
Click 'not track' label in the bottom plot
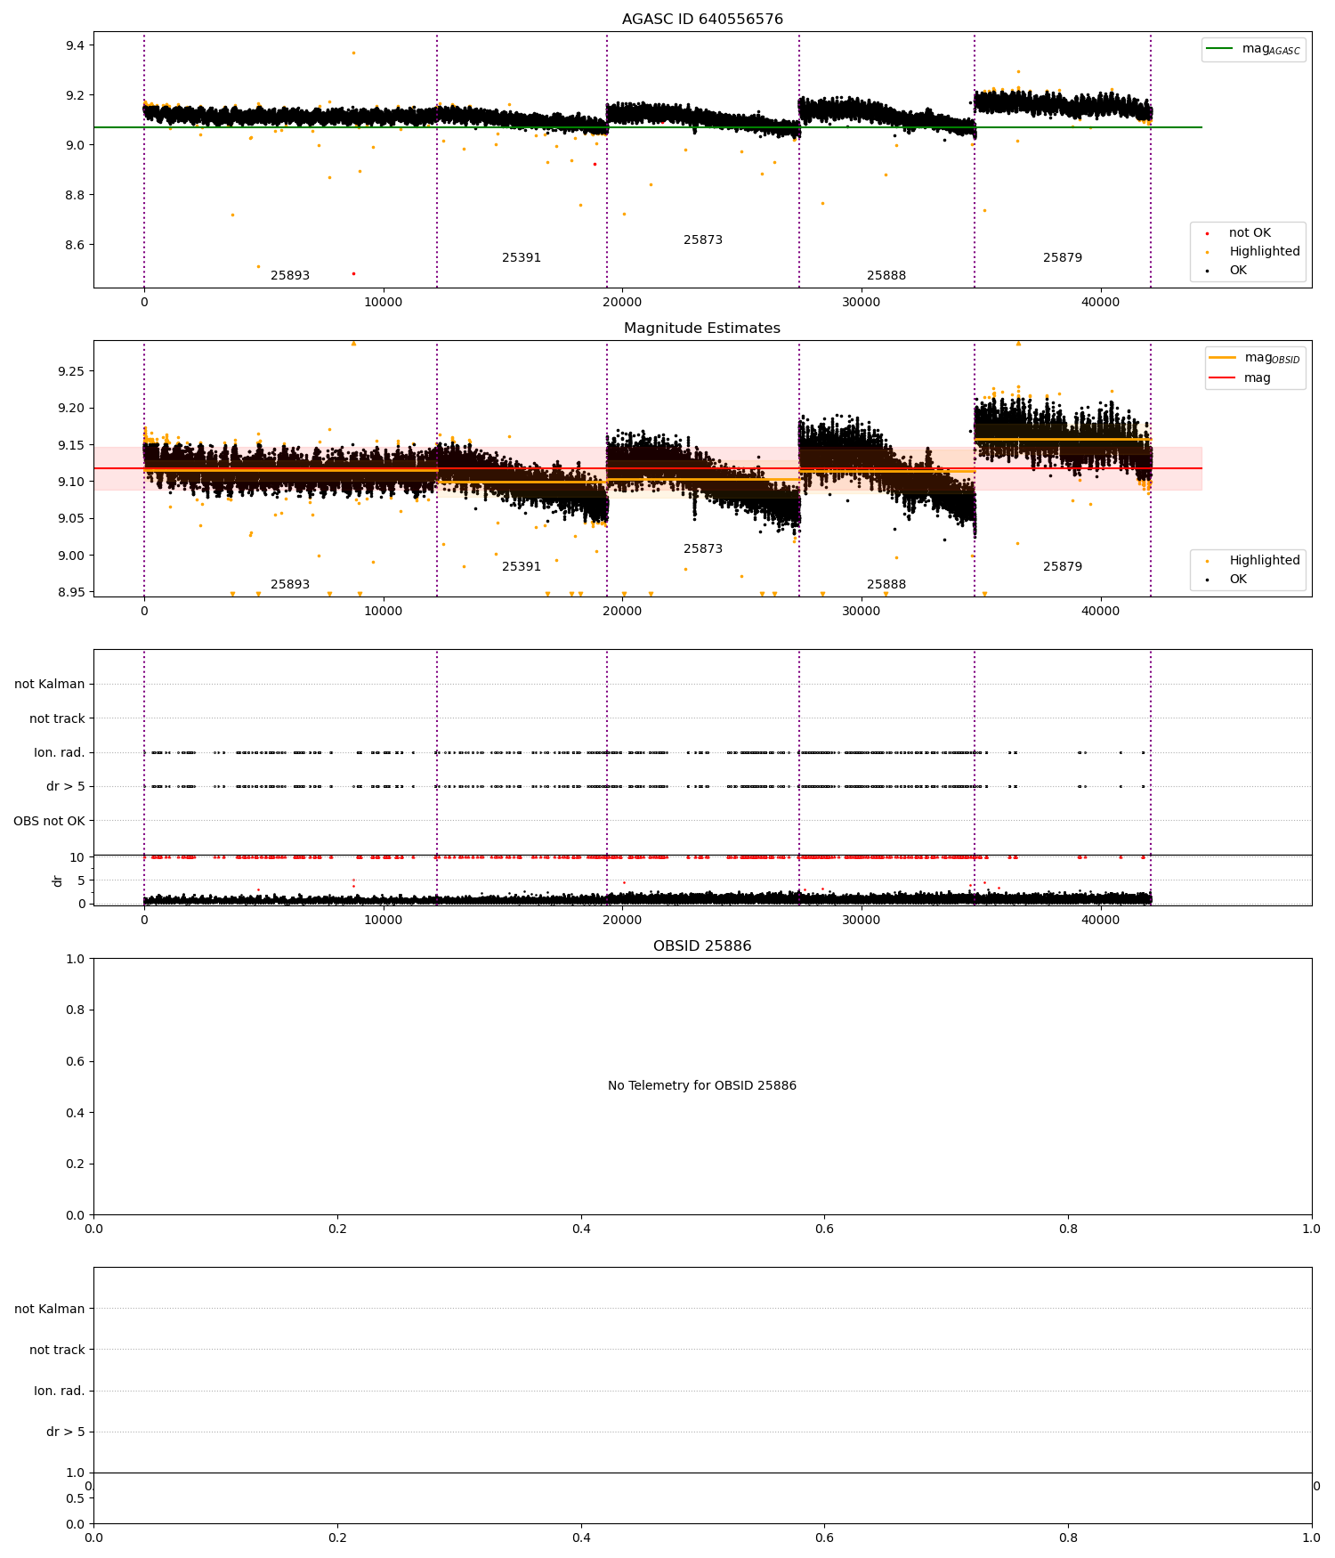[57, 1351]
